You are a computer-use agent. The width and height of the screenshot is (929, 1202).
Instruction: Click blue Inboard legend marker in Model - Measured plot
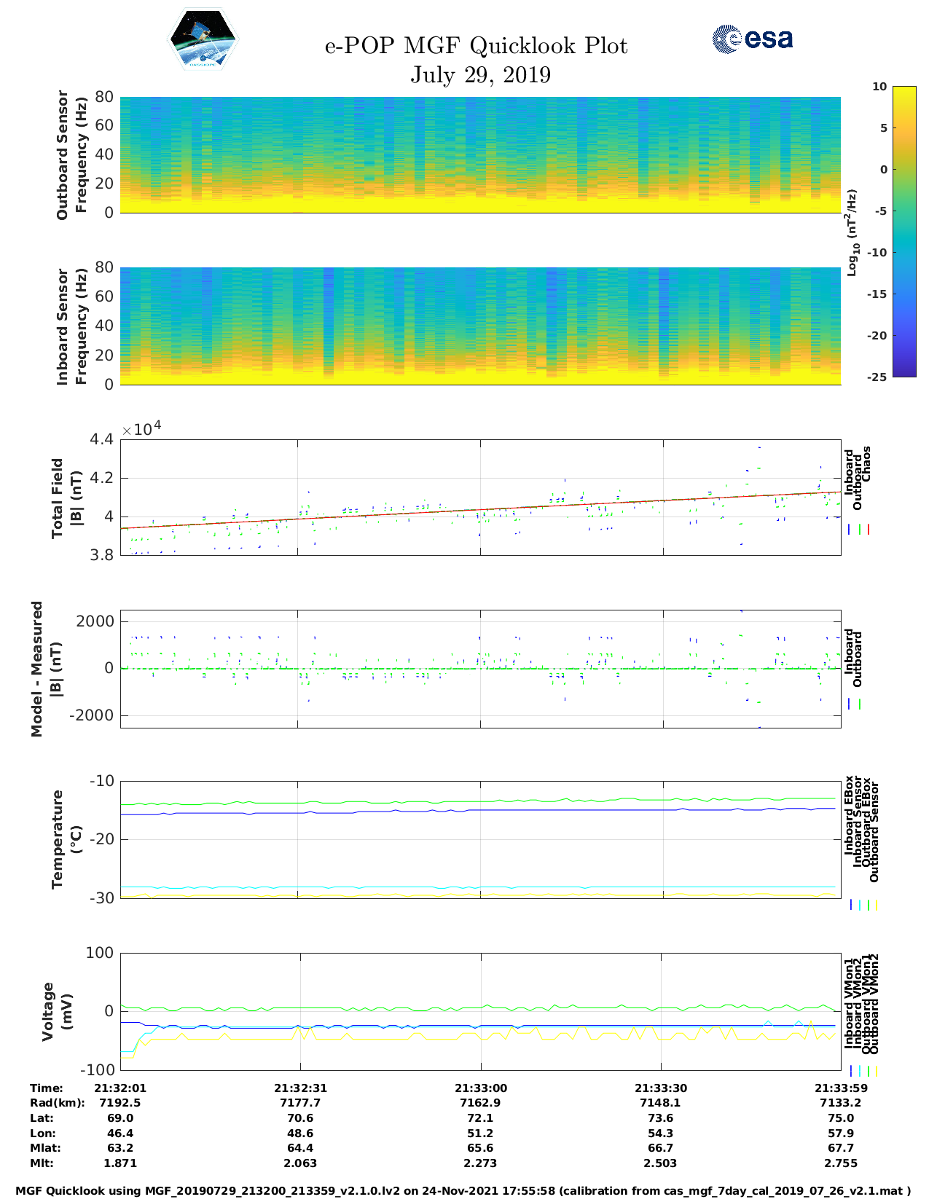pyautogui.click(x=850, y=704)
